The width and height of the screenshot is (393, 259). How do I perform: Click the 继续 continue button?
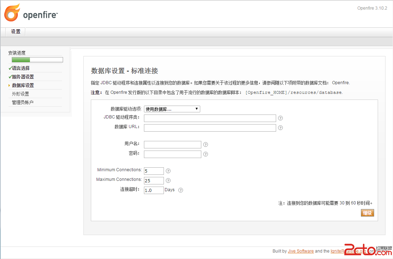[x=367, y=213]
